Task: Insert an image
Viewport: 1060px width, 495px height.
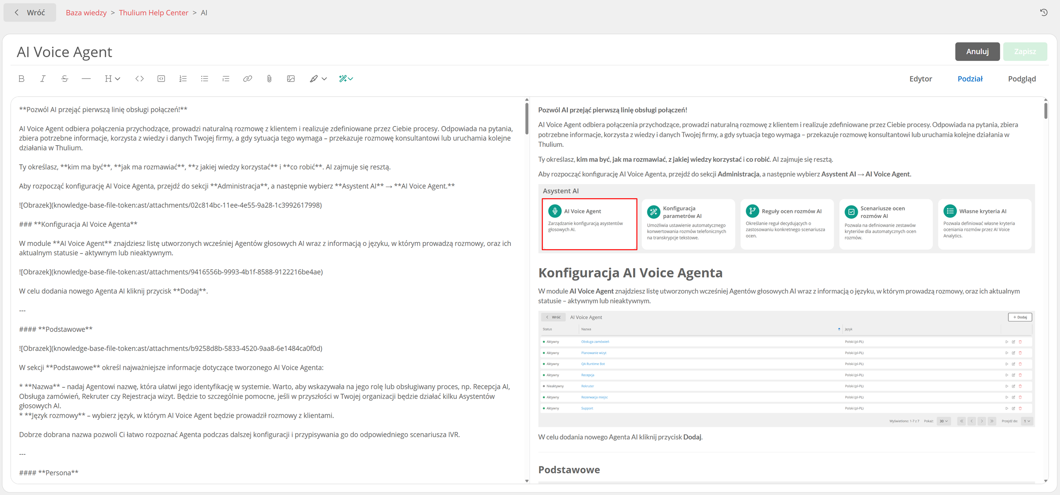Action: (291, 79)
